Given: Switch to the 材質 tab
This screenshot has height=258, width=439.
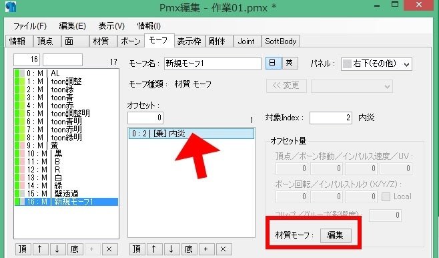Looking at the screenshot, I should (103, 41).
